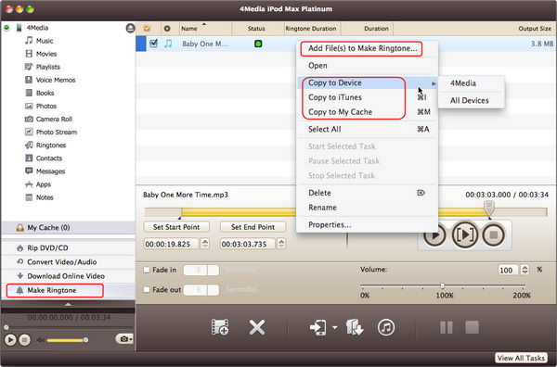557x367 pixels.
Task: Collapse the preview panel arrow
Action: tap(68, 304)
